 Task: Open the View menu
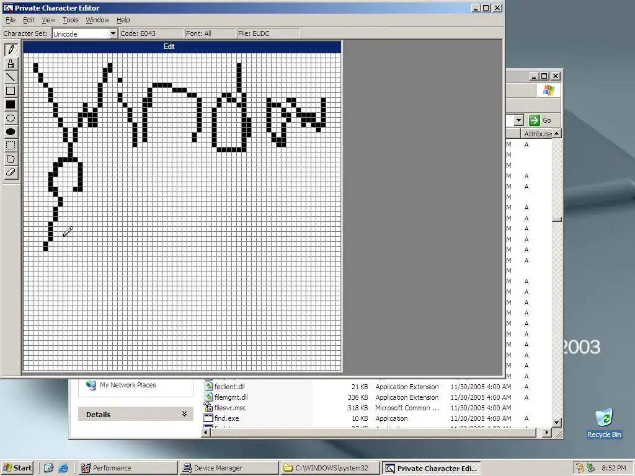[x=48, y=20]
